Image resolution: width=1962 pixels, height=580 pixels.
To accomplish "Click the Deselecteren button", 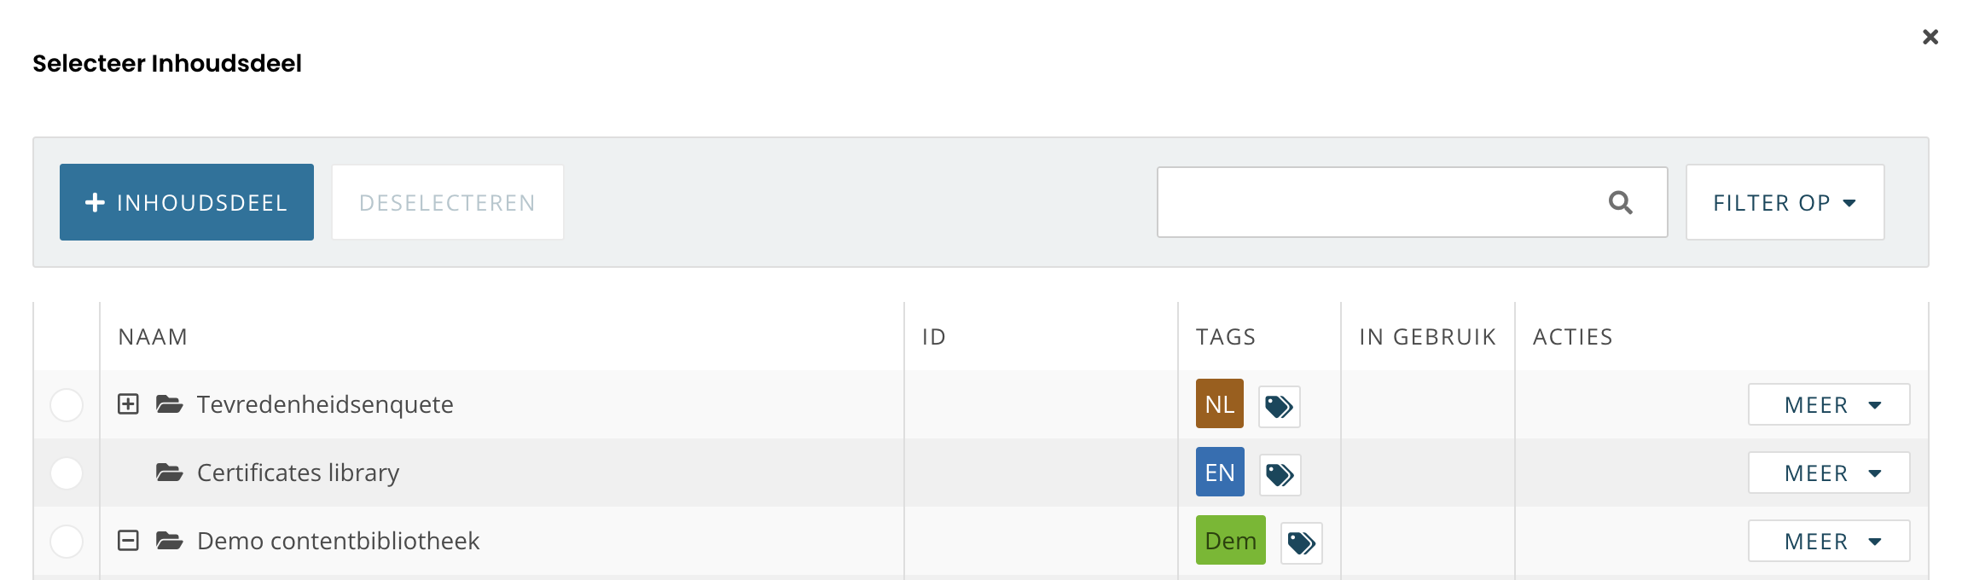I will pos(447,202).
